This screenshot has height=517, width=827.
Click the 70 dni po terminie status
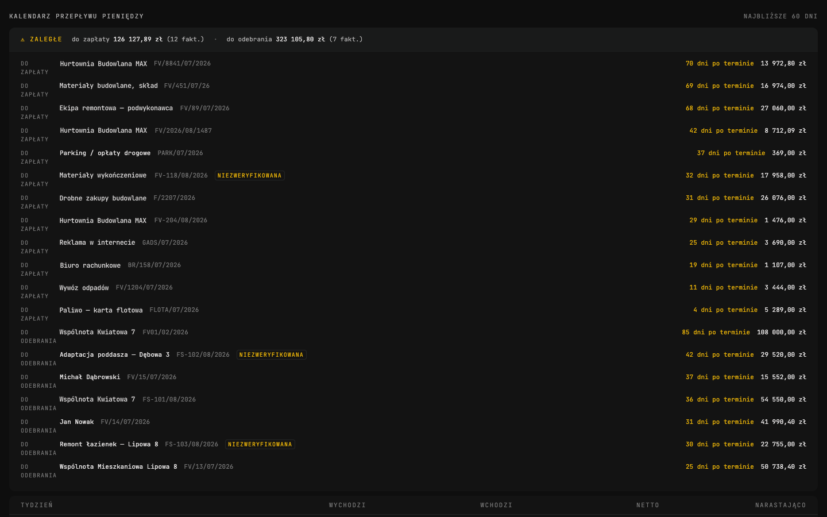[x=720, y=64]
